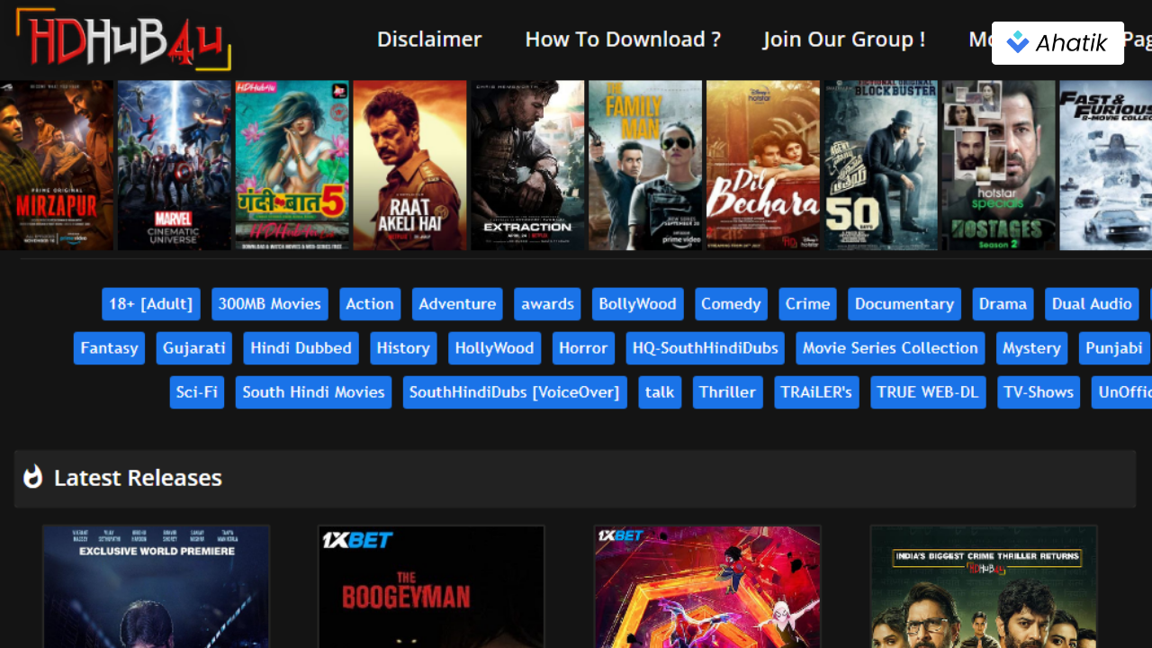1152x648 pixels.
Task: Select the Mystery category tag
Action: pyautogui.click(x=1032, y=348)
